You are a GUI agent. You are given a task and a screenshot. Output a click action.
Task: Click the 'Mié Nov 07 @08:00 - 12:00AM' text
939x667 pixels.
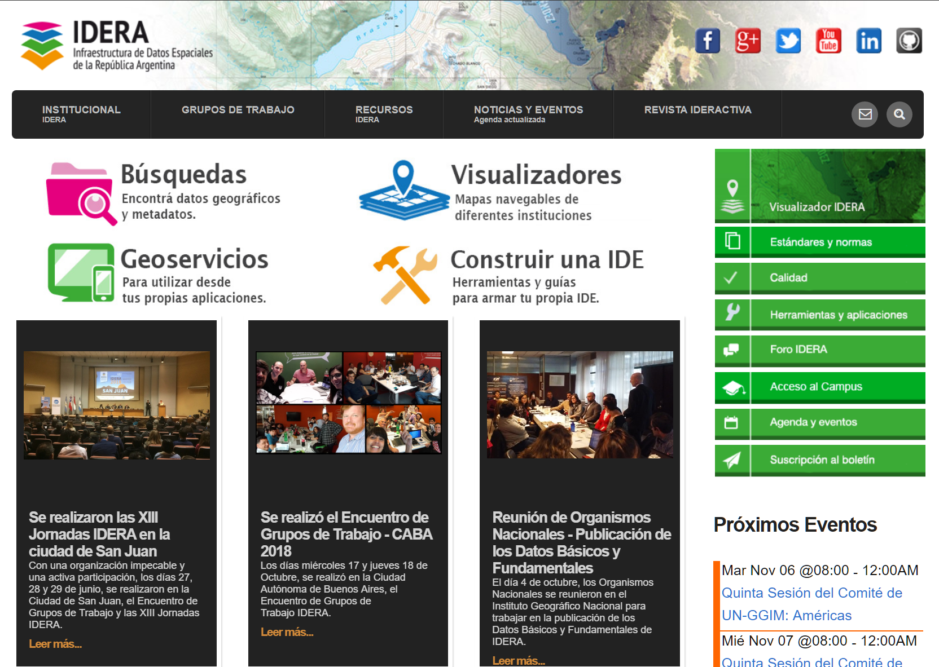point(819,641)
